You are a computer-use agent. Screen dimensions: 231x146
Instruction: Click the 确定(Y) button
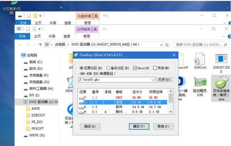point(139,126)
